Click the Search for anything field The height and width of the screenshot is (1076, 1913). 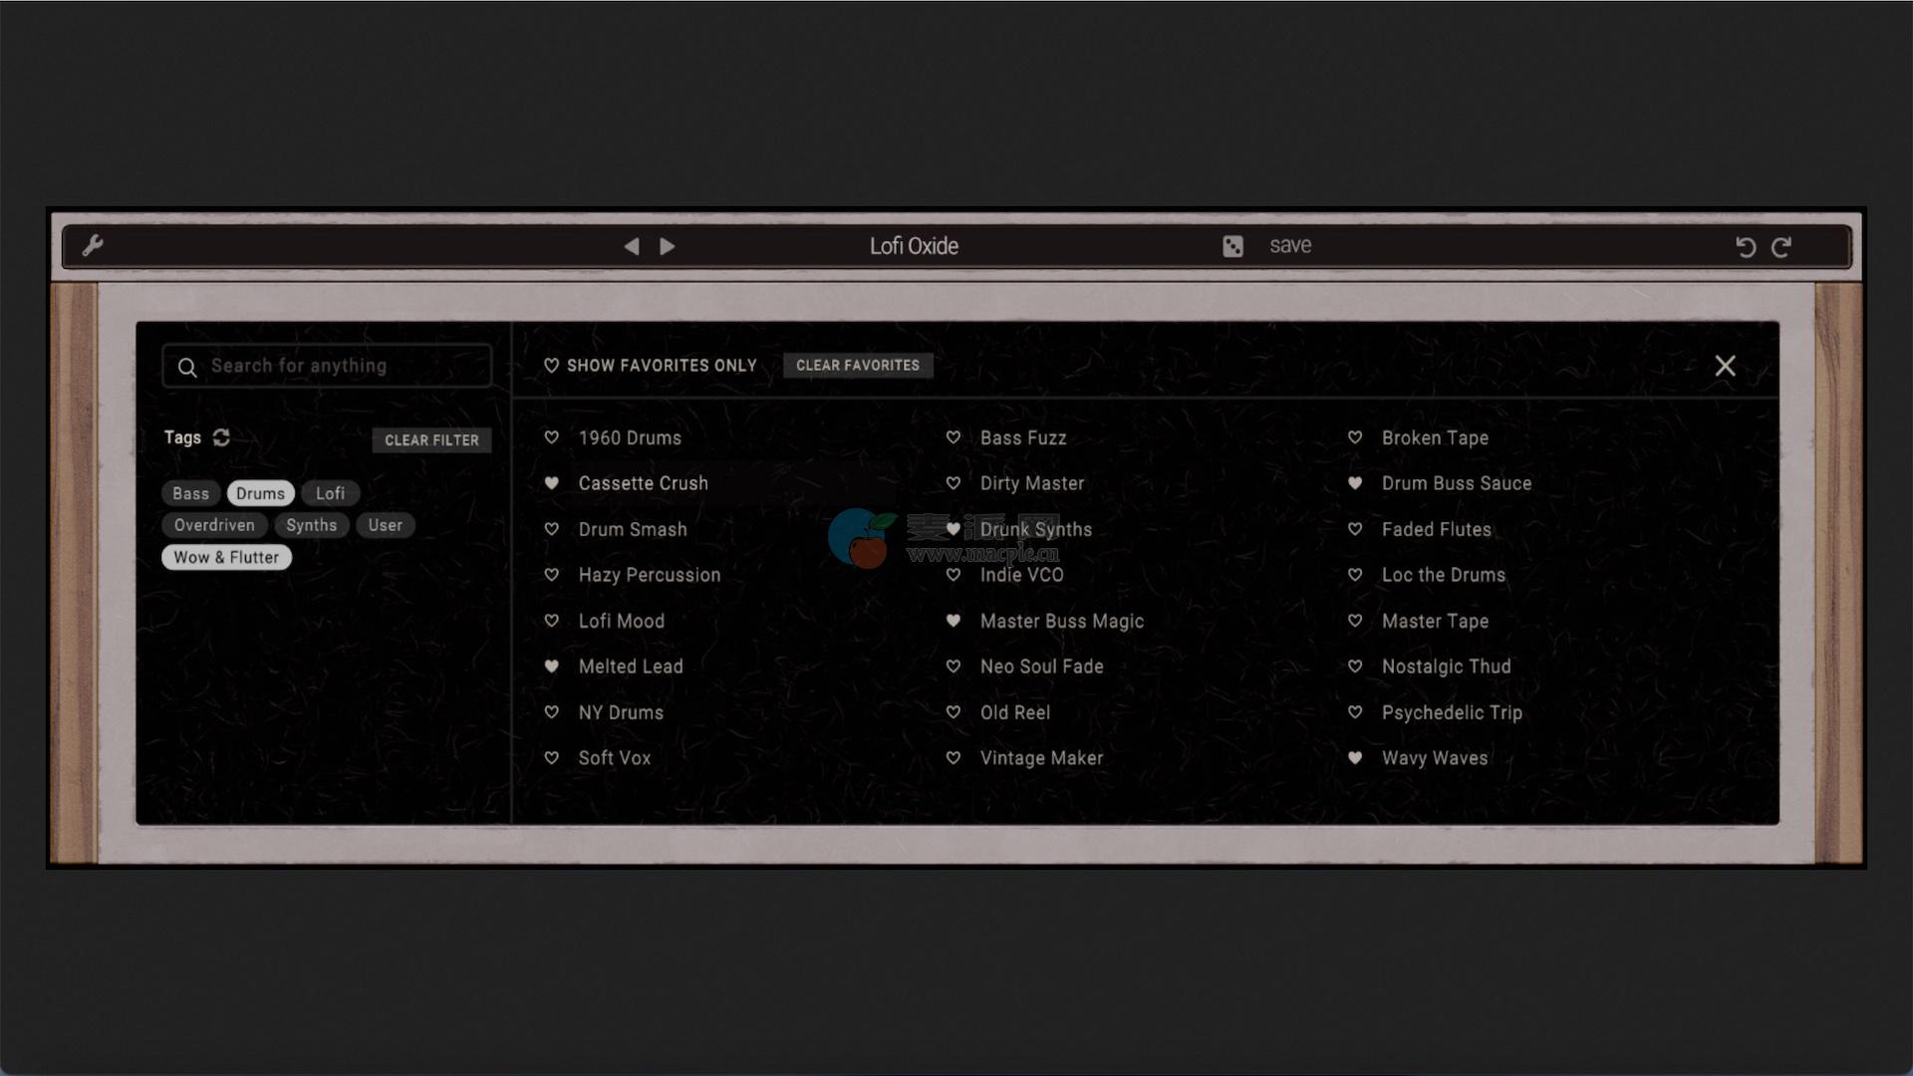327,366
